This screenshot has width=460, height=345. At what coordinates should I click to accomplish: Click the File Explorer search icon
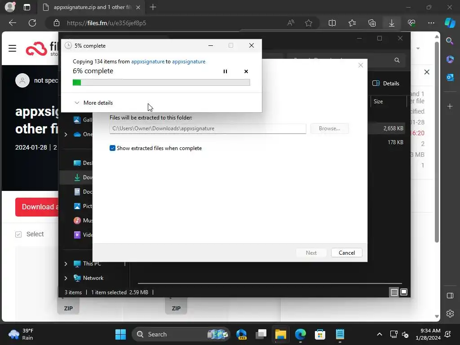pyautogui.click(x=397, y=60)
